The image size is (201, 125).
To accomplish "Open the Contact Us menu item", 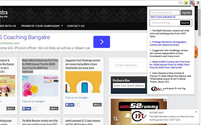I will 76,26.
